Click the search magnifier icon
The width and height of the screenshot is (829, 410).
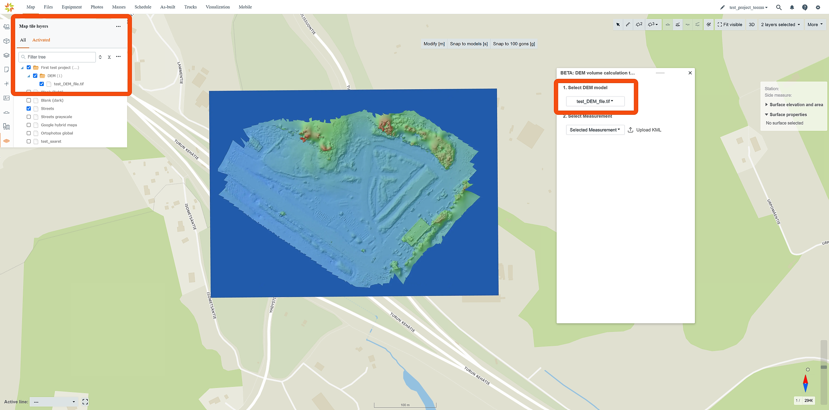[x=779, y=7]
